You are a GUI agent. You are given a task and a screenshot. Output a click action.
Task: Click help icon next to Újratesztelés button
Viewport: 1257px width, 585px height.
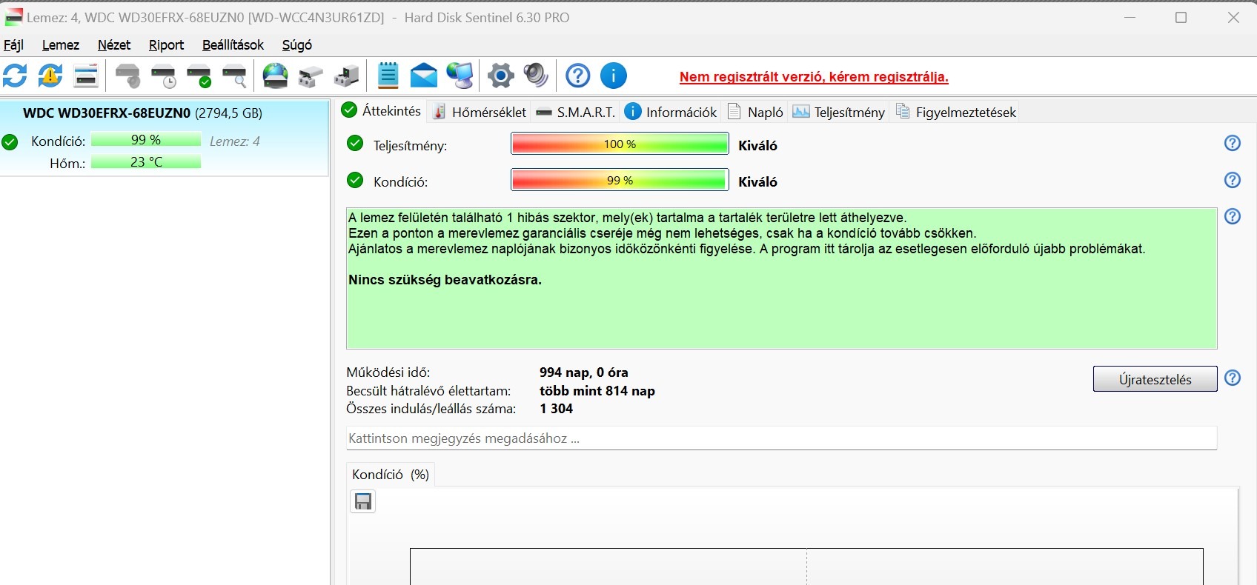[x=1233, y=378]
